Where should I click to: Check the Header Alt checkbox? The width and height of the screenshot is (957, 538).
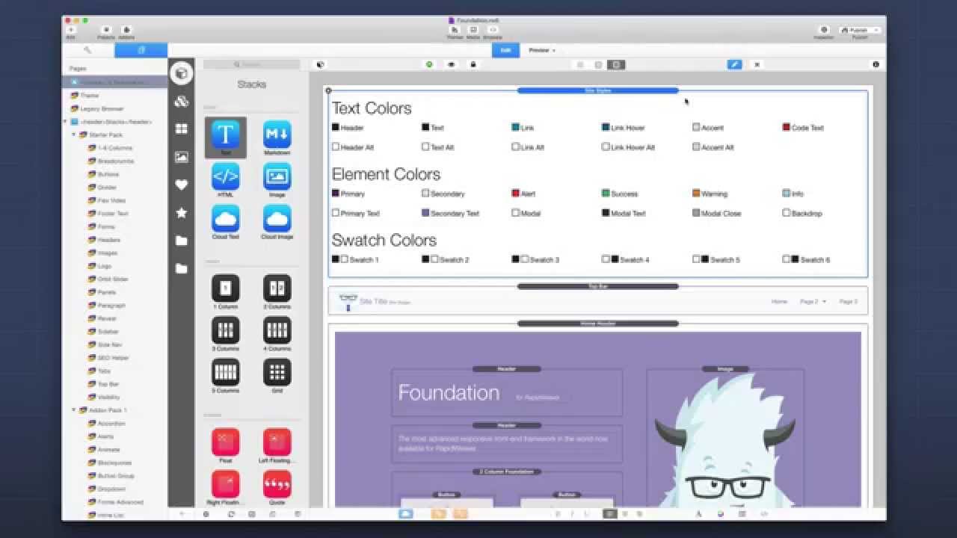(336, 146)
